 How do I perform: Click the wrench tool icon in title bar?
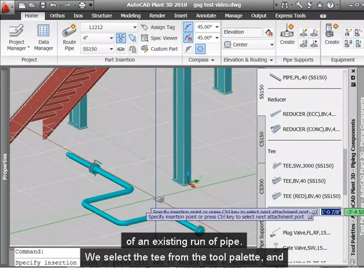tap(299, 5)
